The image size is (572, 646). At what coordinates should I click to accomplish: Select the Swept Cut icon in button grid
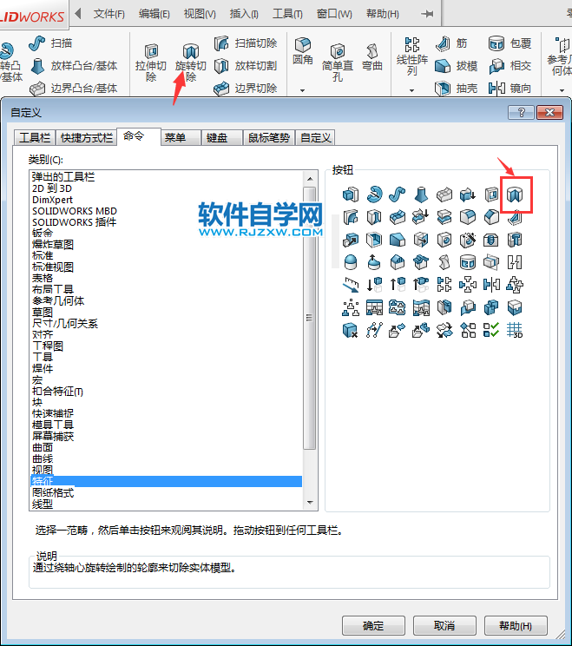(351, 217)
